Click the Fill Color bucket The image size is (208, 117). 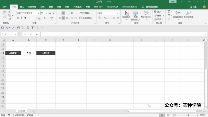(x=39, y=18)
